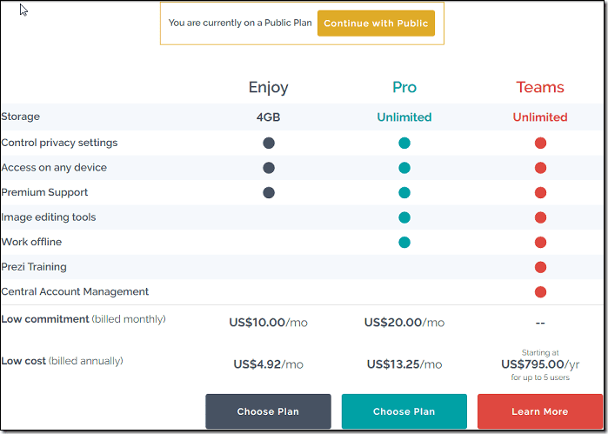This screenshot has width=608, height=434.
Task: Click the Enjoy US$10.00/mo monthly price
Action: tap(268, 323)
